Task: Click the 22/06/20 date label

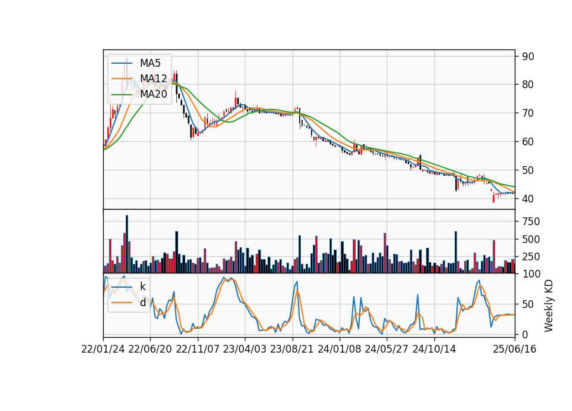Action: pyautogui.click(x=150, y=349)
